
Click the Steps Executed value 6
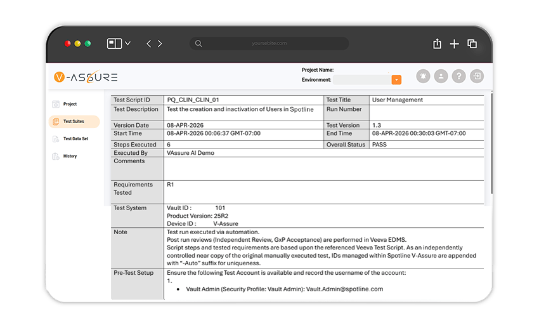(x=169, y=145)
